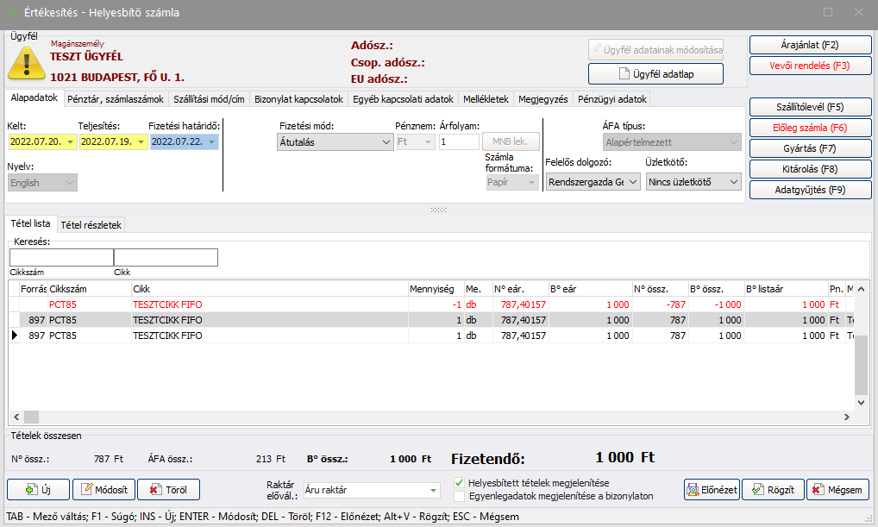Open the Raktár elővál. warehouse dropdown
The image size is (878, 527).
[x=433, y=491]
